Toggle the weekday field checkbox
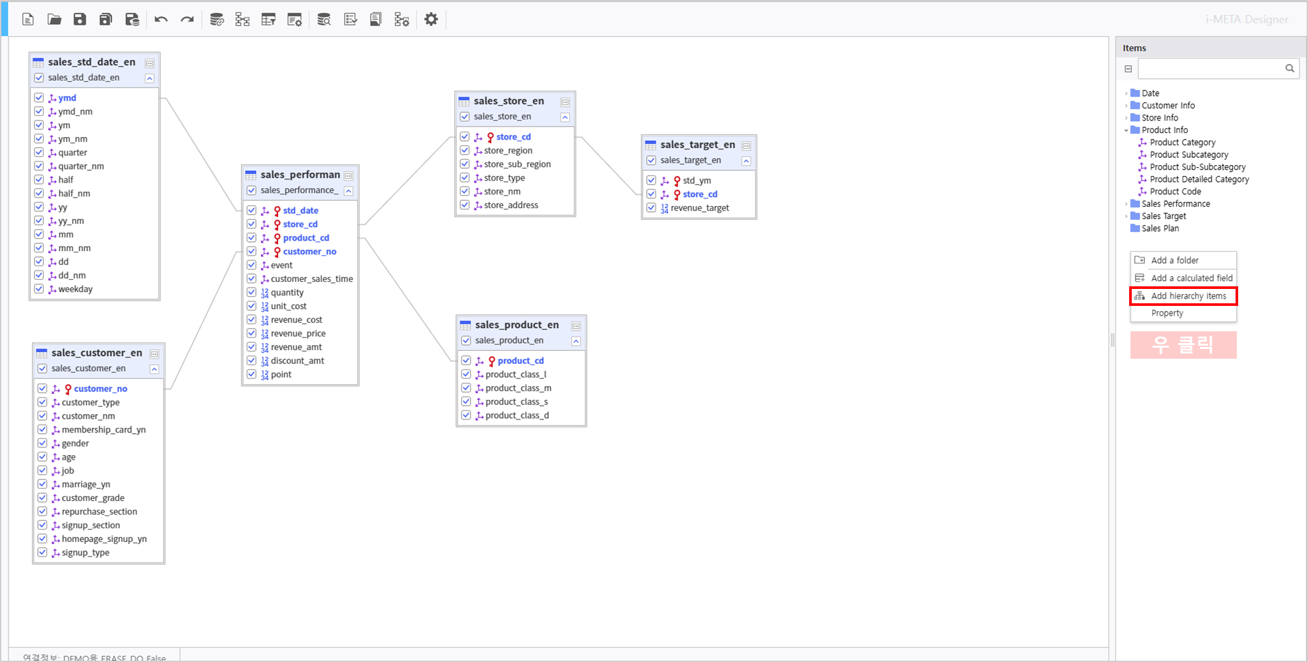 point(39,289)
